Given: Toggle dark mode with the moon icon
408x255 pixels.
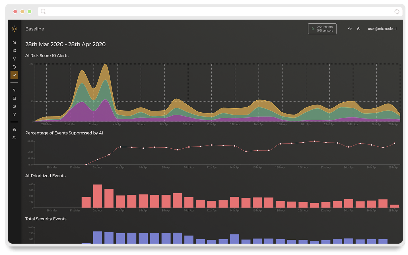Looking at the screenshot, I should (x=359, y=29).
